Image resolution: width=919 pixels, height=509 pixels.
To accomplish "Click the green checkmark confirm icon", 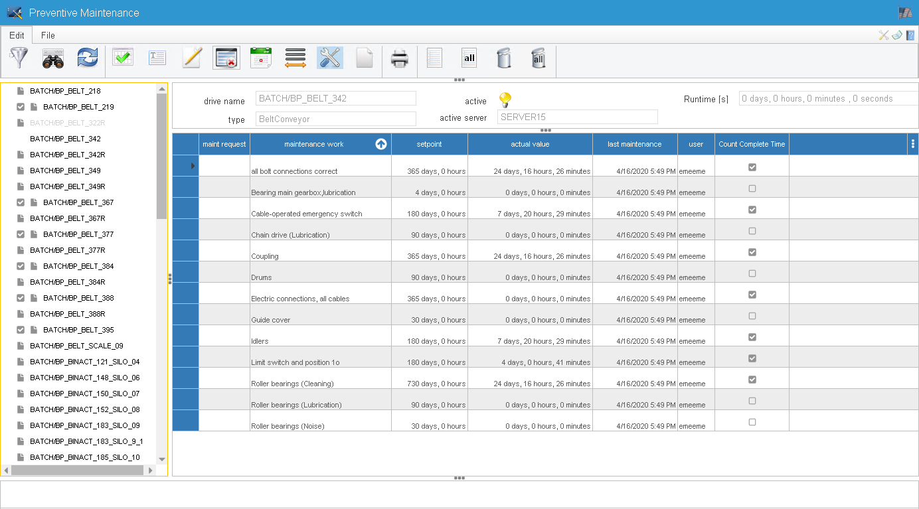I will pyautogui.click(x=123, y=58).
